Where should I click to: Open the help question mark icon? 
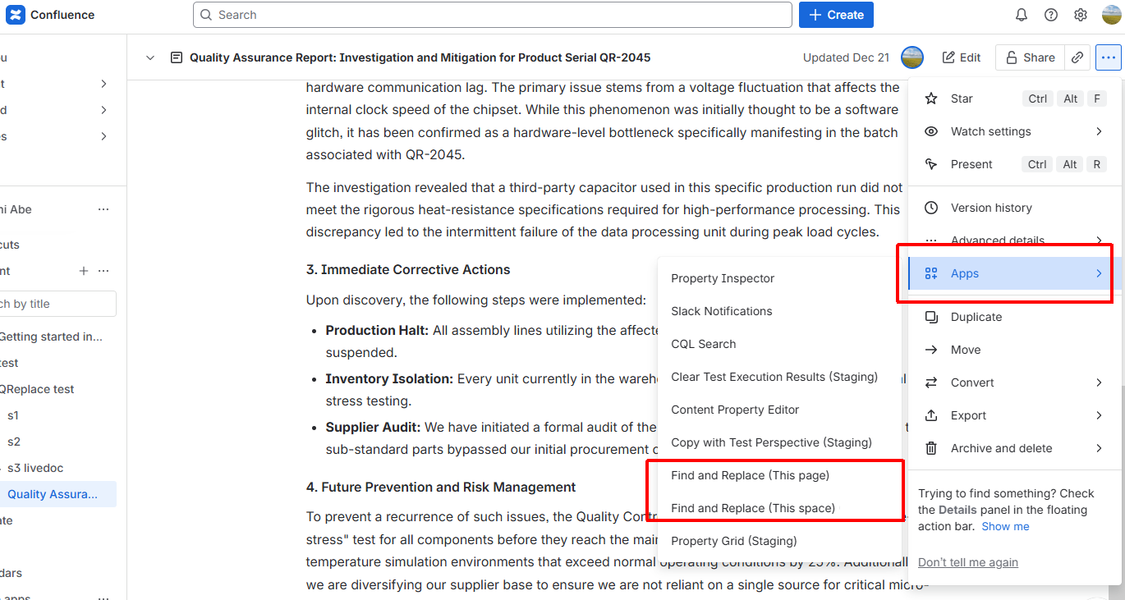pos(1051,15)
